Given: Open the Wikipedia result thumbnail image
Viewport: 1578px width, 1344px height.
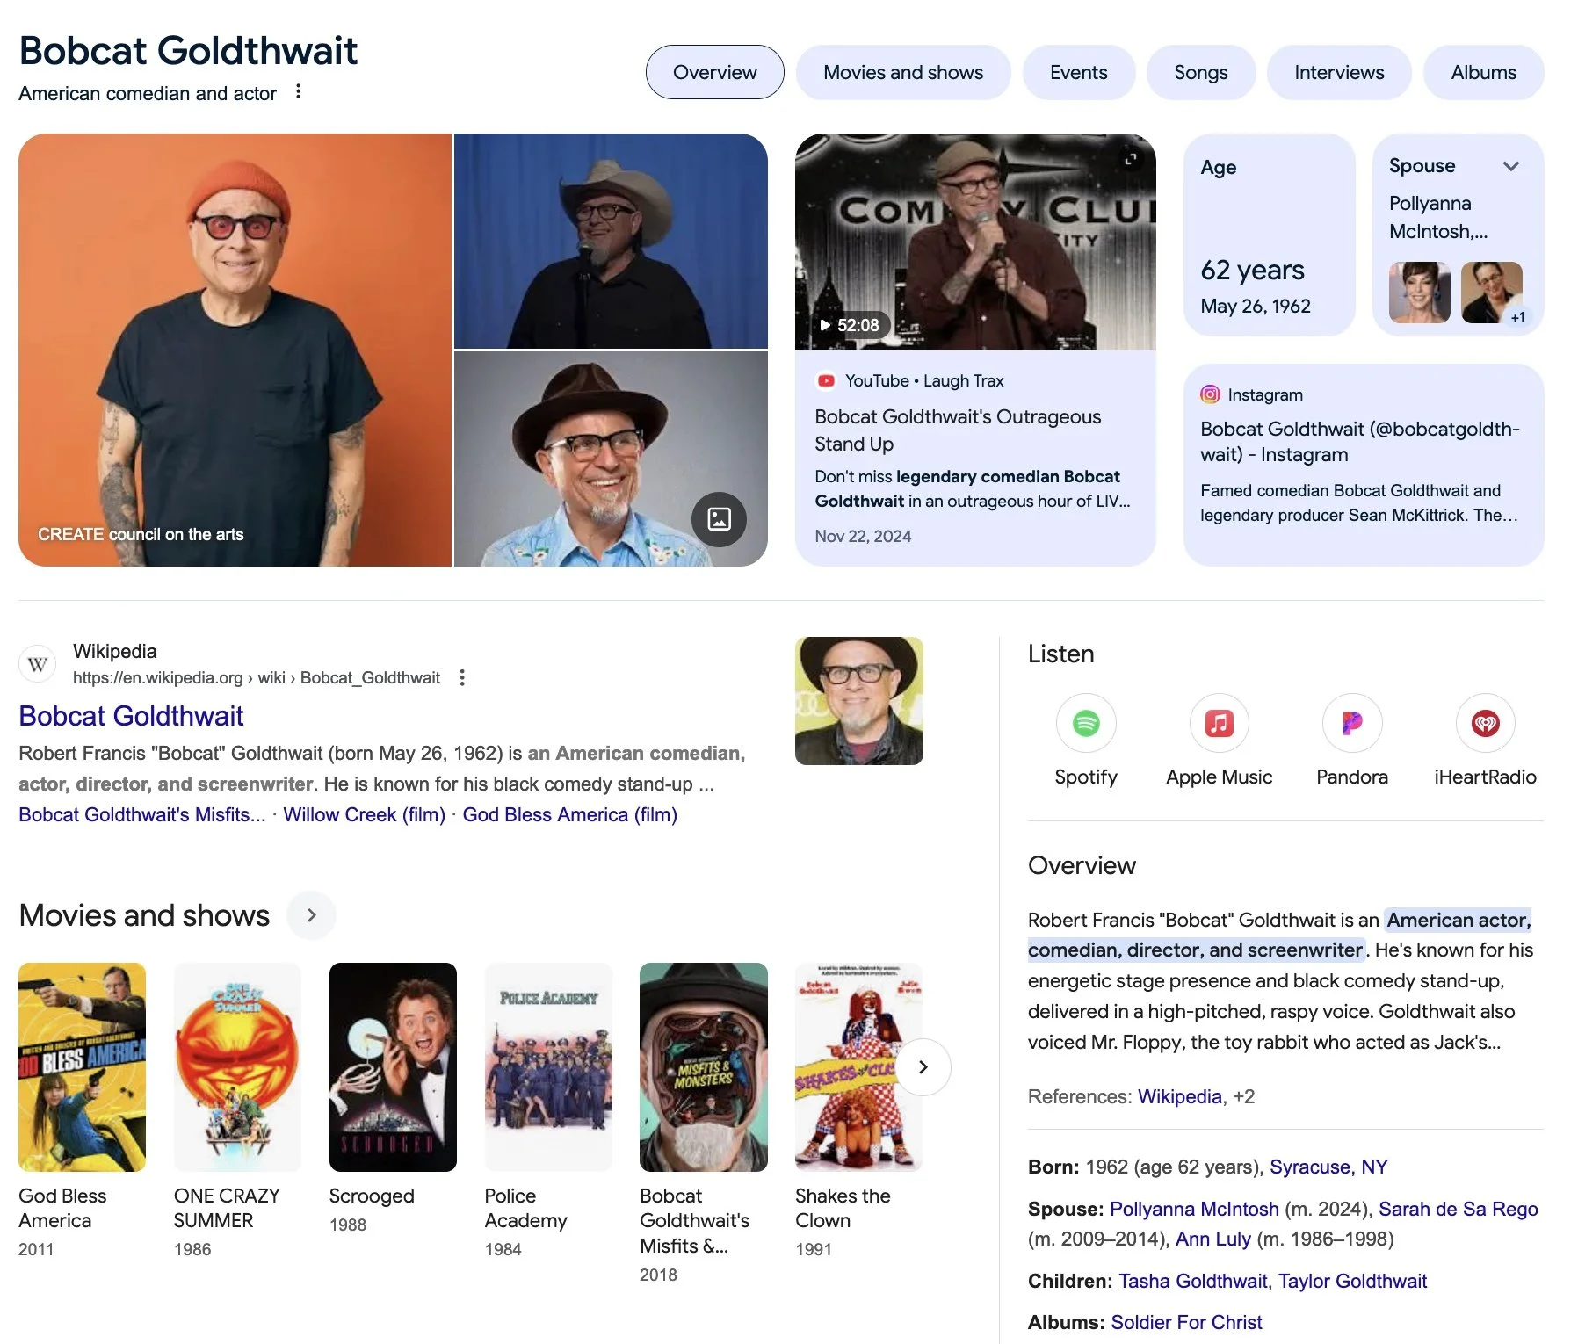Looking at the screenshot, I should [x=858, y=700].
